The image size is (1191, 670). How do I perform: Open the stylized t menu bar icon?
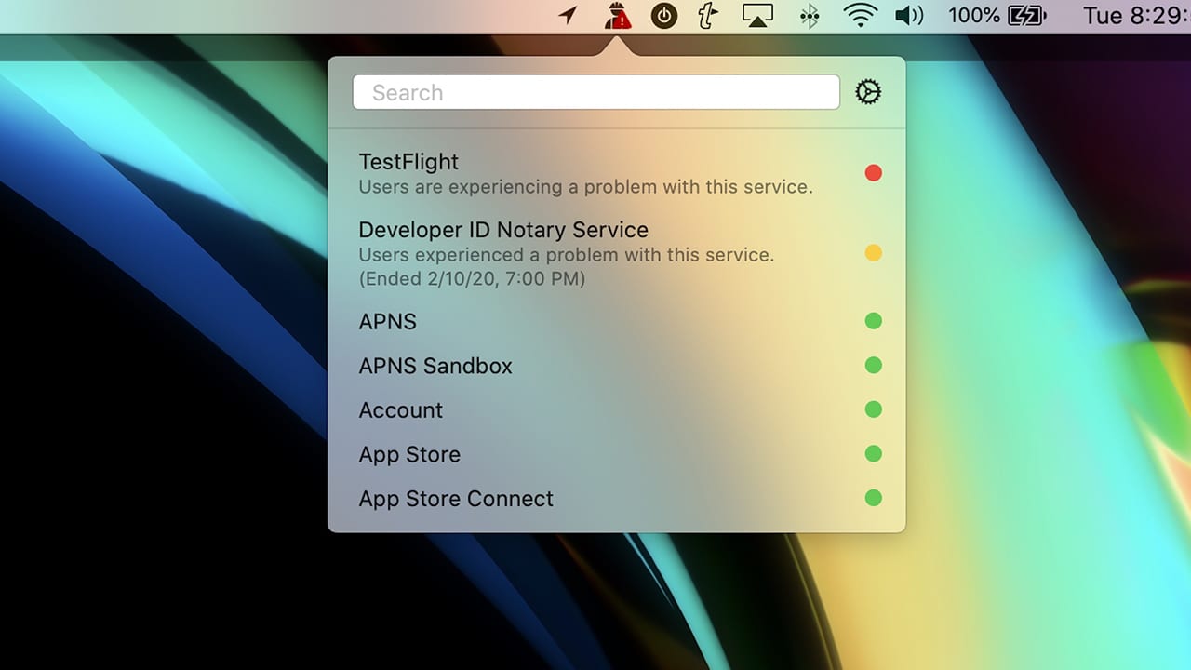coord(709,16)
